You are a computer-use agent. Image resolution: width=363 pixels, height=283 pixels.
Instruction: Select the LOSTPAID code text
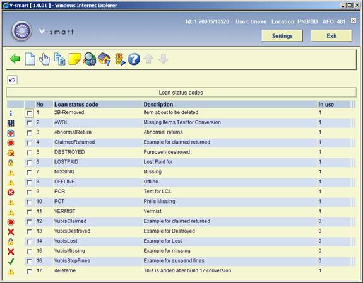coord(66,162)
